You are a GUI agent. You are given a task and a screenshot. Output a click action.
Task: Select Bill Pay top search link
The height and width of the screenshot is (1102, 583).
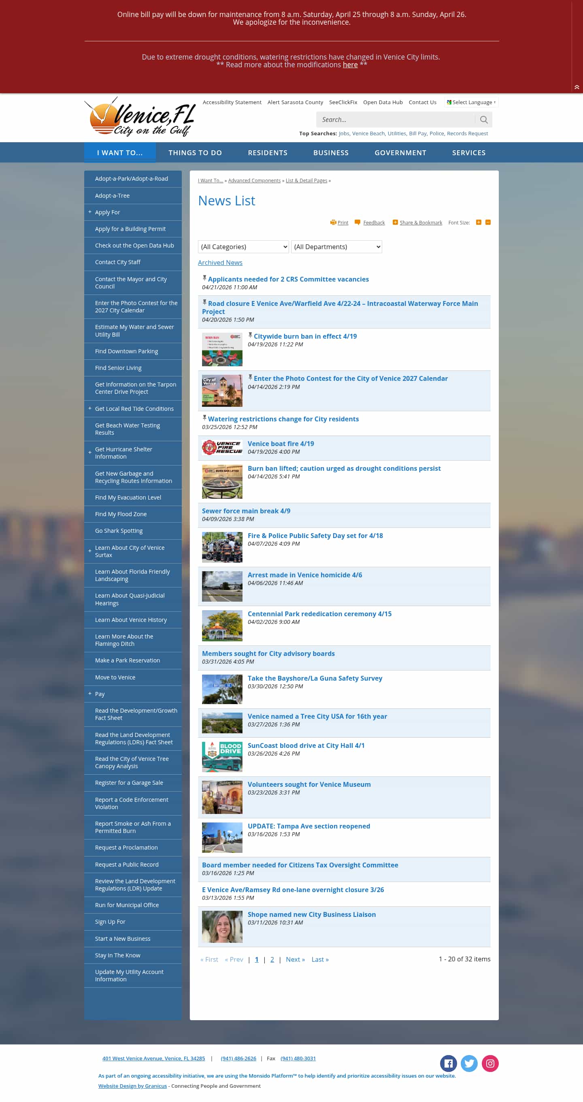417,133
